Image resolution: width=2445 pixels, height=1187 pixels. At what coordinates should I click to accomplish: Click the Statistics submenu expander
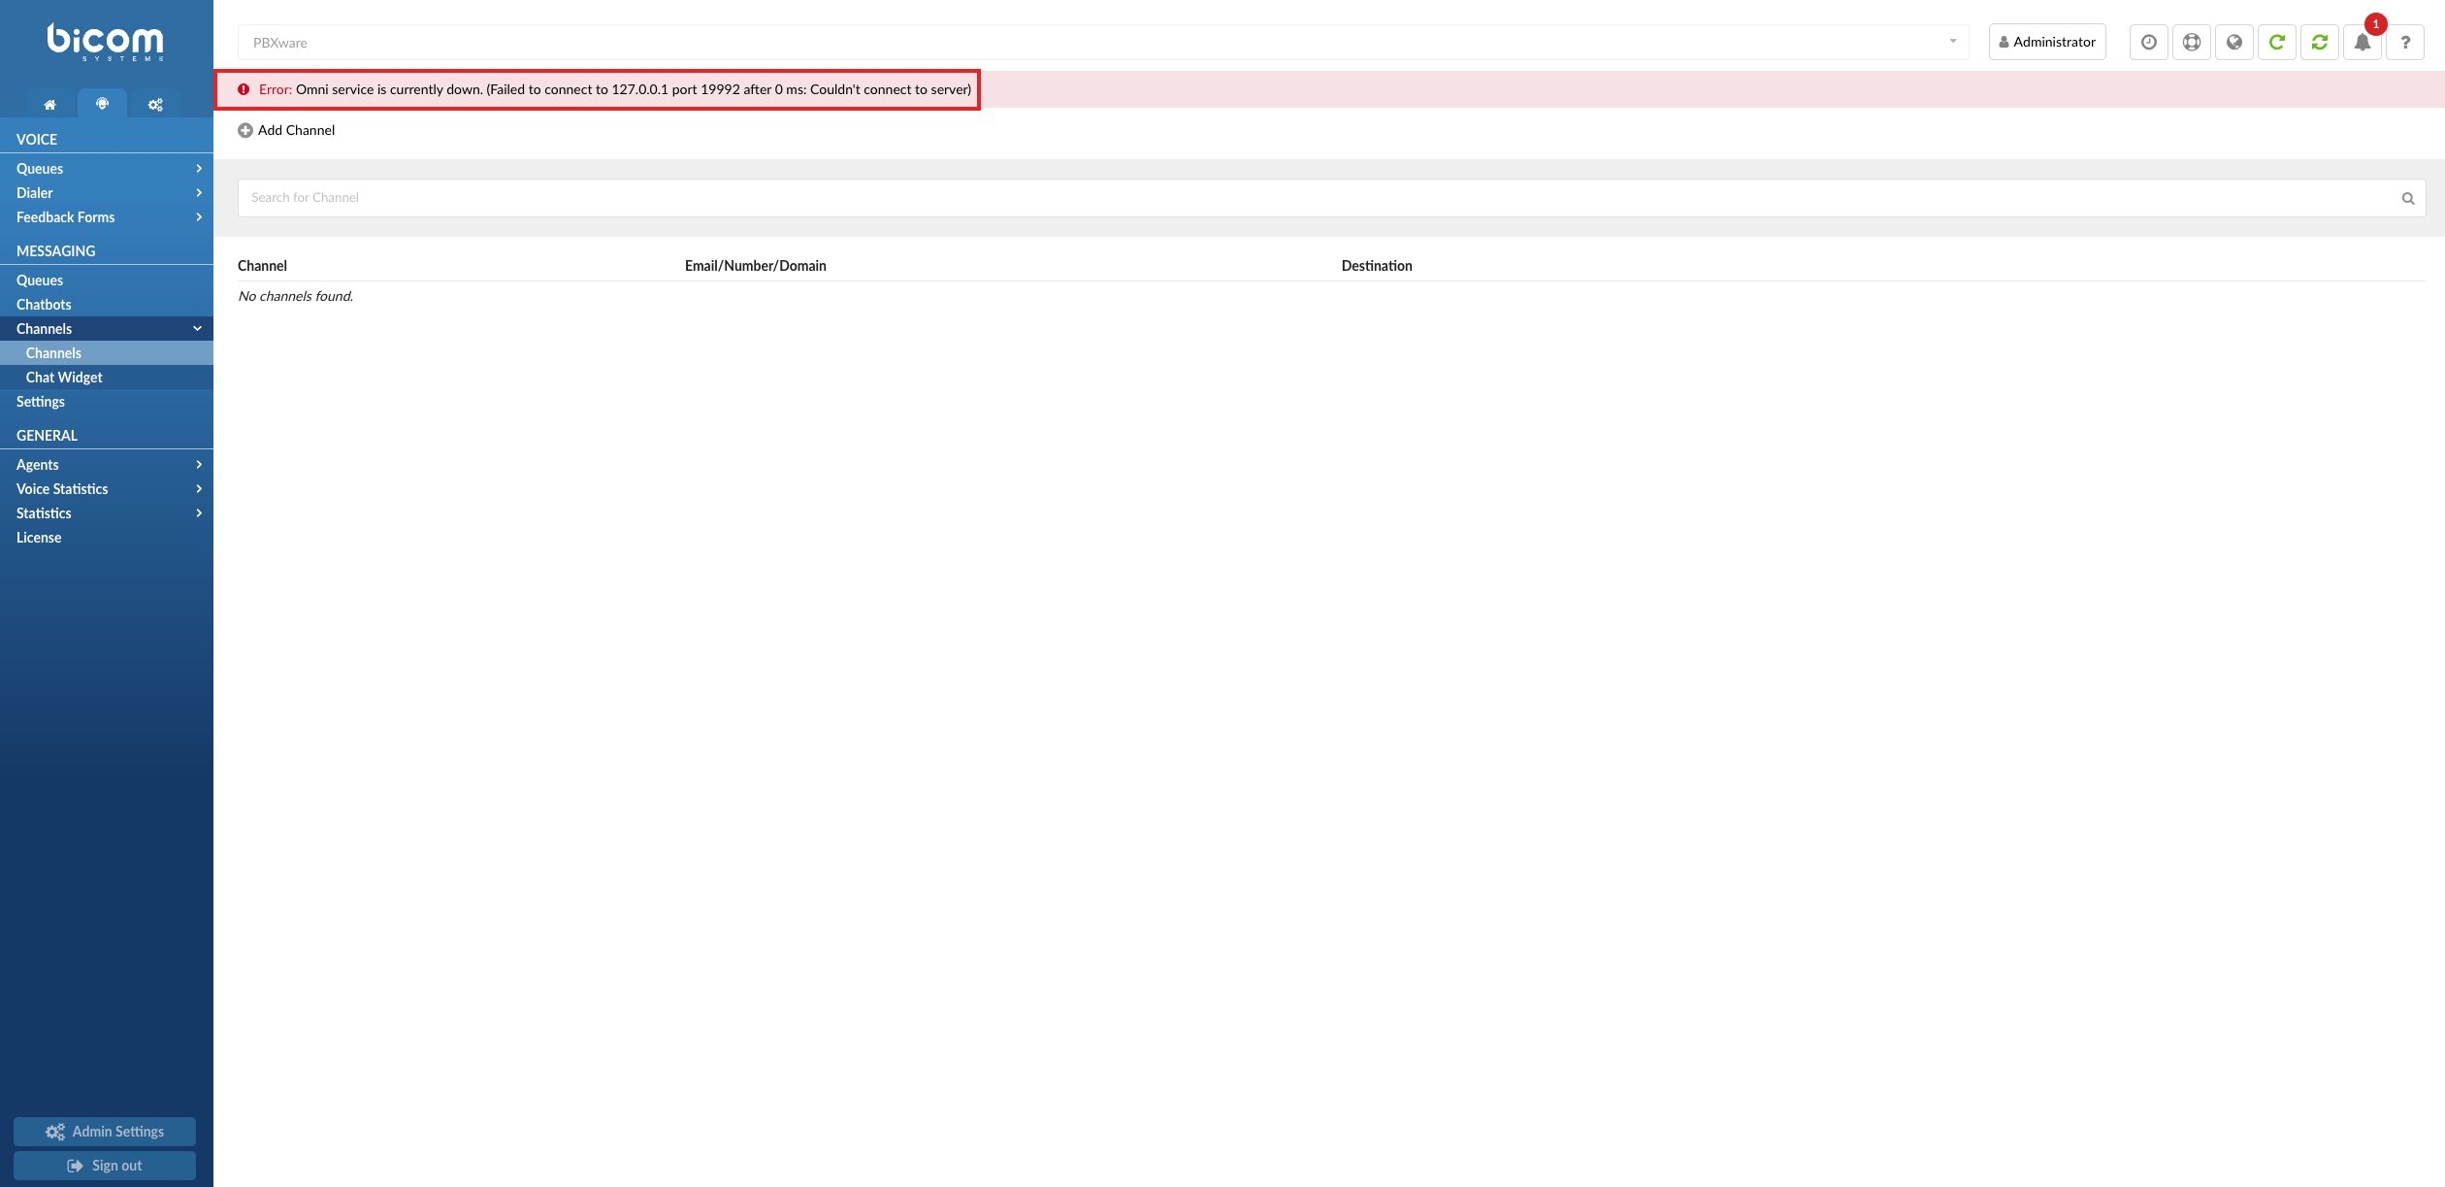click(x=198, y=513)
